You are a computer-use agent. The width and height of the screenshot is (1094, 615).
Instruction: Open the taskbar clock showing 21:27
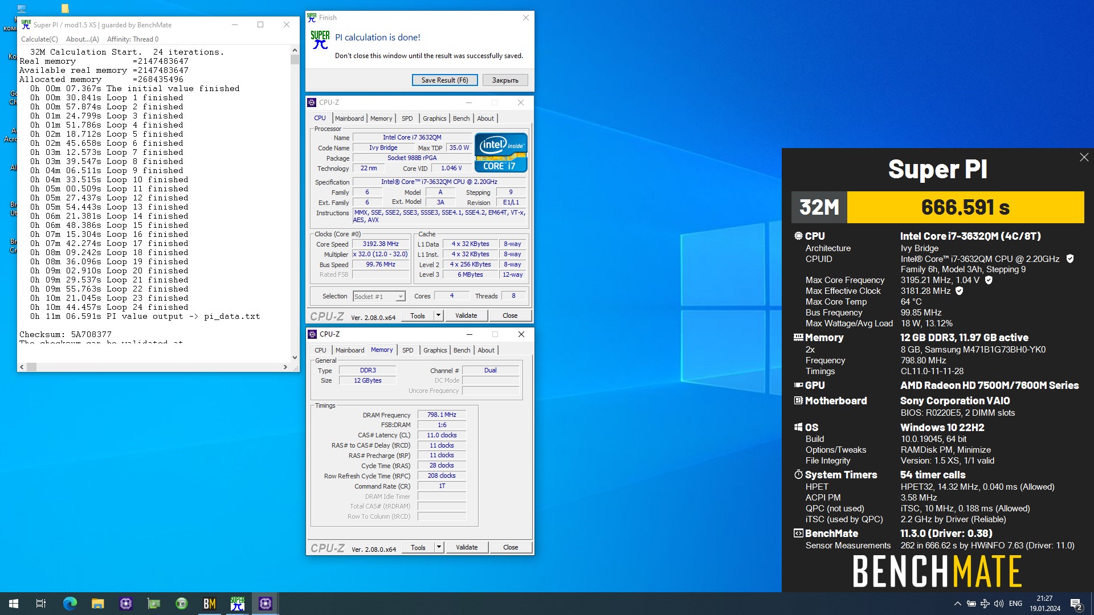(x=1045, y=604)
